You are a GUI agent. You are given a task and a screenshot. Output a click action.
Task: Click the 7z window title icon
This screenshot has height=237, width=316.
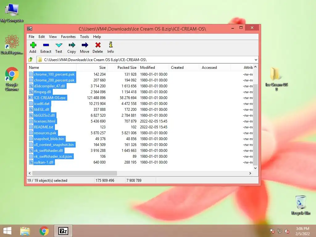pos(30,29)
